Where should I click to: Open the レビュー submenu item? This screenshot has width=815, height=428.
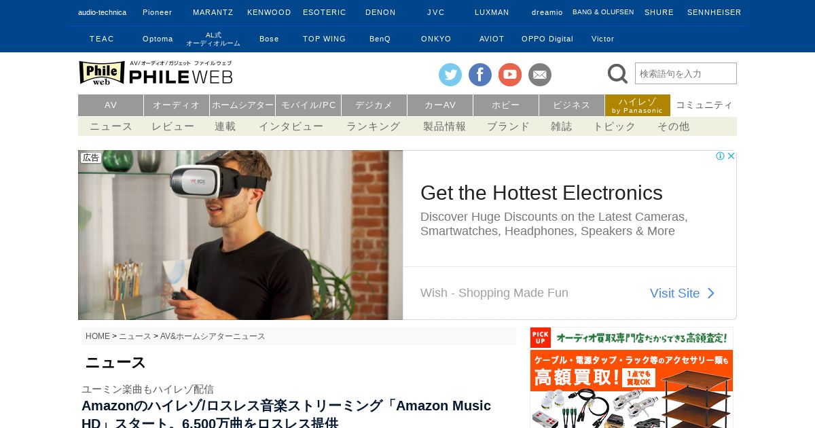click(173, 126)
